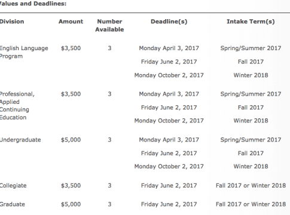Click the Intake Term(s) column header

[251, 21]
